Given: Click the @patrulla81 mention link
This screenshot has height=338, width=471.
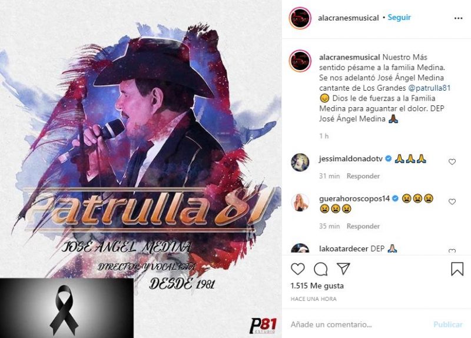Looking at the screenshot, I should [429, 88].
